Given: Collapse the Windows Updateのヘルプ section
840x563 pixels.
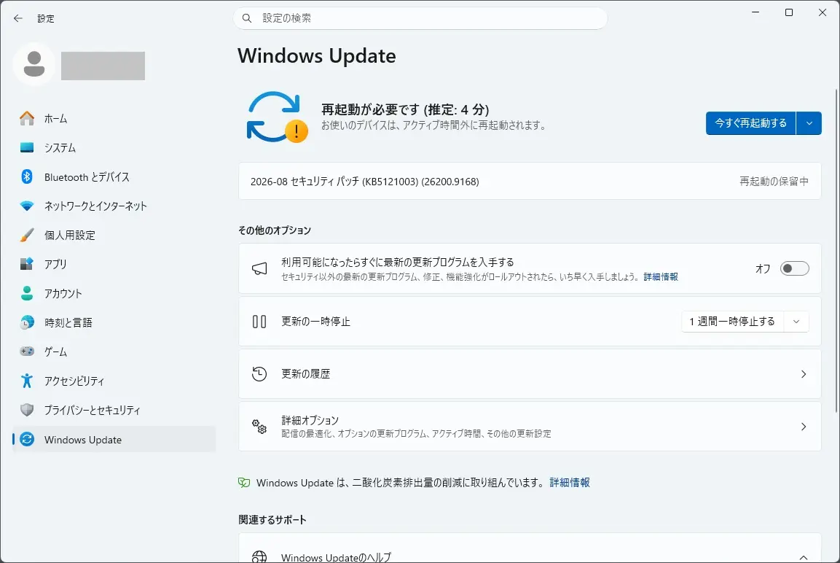Looking at the screenshot, I should click(x=804, y=558).
